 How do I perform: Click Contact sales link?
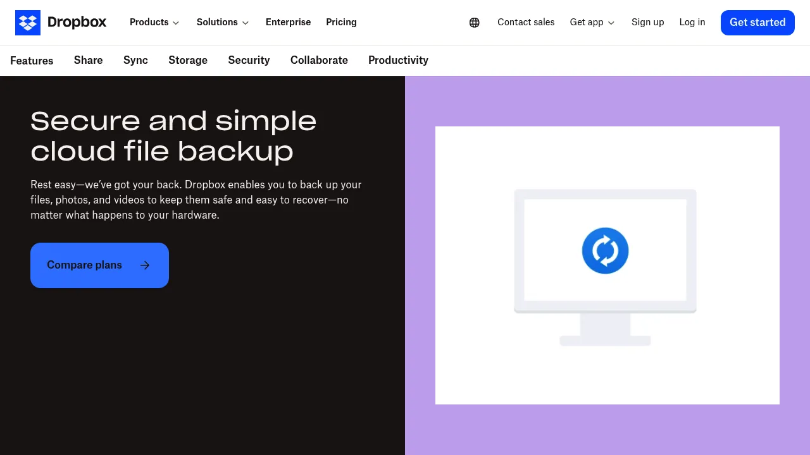[526, 22]
